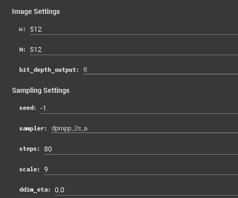Click the steps input field
The width and height of the screenshot is (238, 198).
pos(141,149)
